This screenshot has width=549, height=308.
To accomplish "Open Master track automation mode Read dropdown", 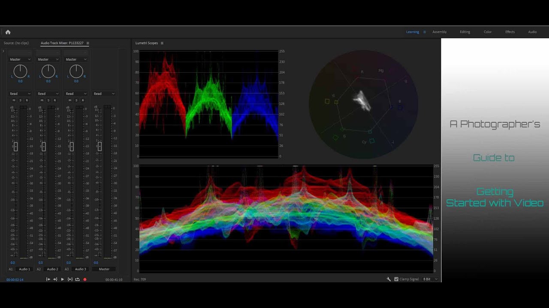I will (x=104, y=94).
